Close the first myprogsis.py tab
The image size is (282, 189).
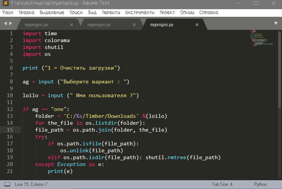click(x=71, y=25)
